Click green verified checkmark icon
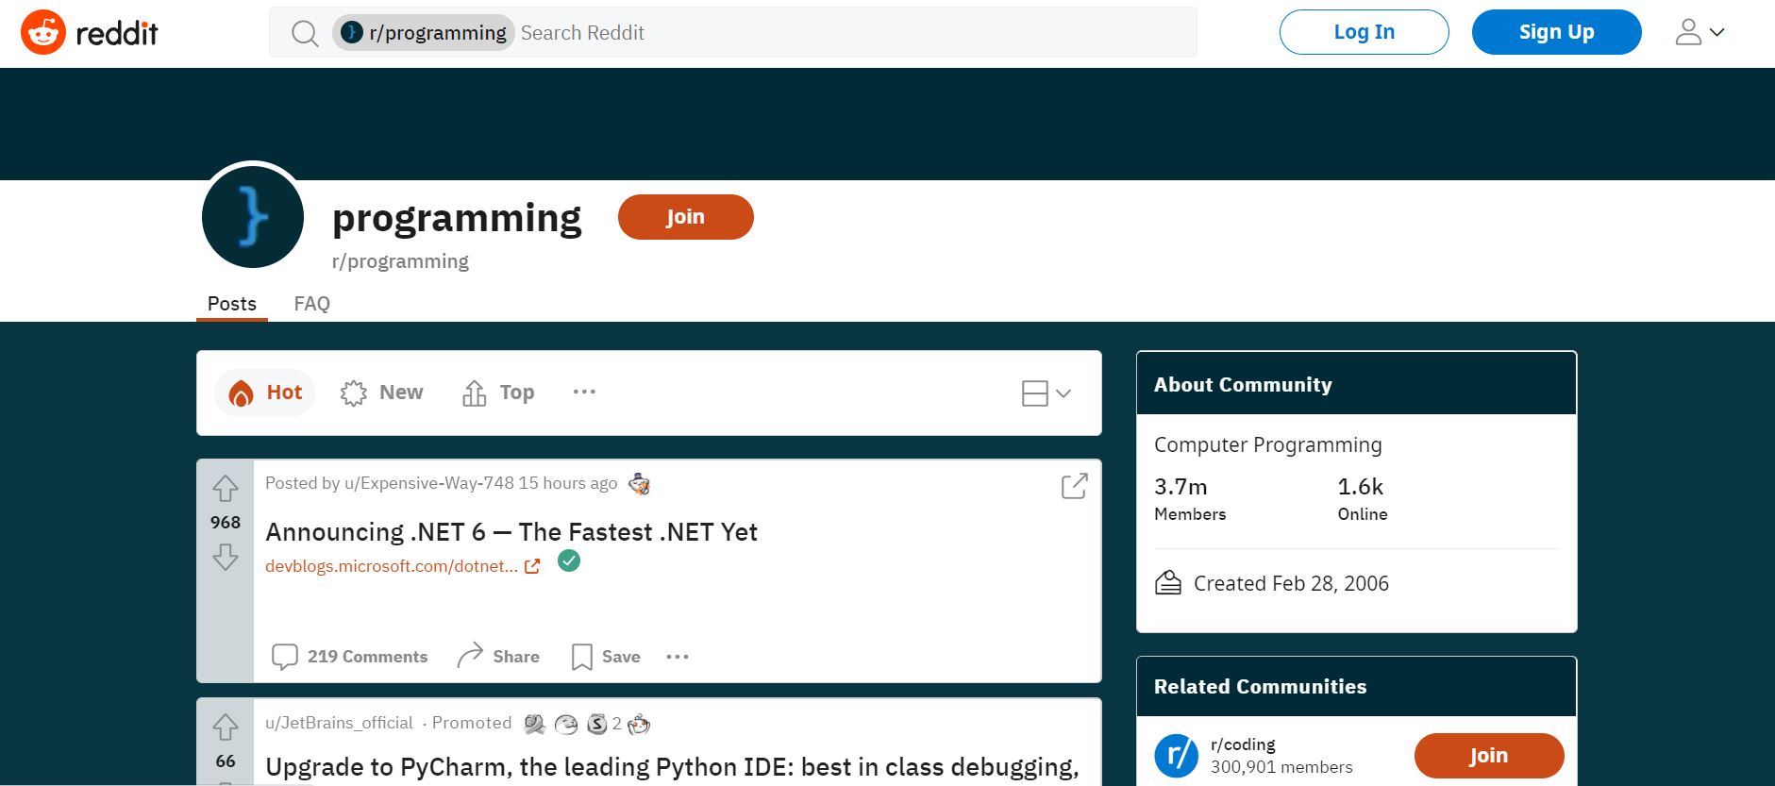This screenshot has height=786, width=1775. (x=569, y=561)
